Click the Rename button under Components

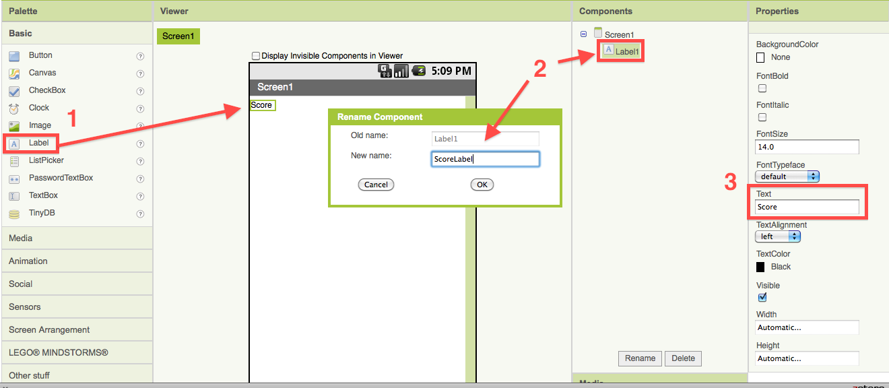pyautogui.click(x=640, y=358)
